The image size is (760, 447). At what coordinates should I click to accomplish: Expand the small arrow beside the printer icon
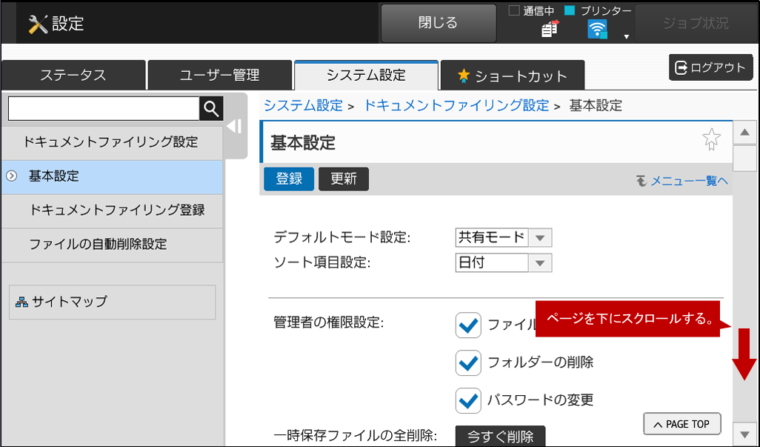627,36
